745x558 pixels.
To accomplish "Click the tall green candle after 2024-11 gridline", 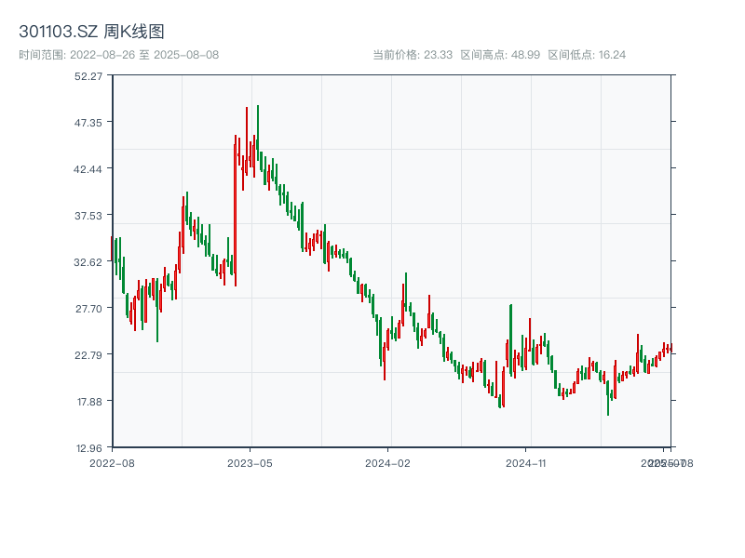I will coord(510,339).
